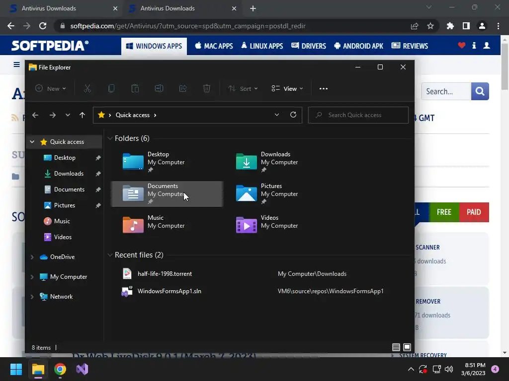Open the Drivers tab on Softpedia
This screenshot has width=509, height=381.
coord(308,46)
